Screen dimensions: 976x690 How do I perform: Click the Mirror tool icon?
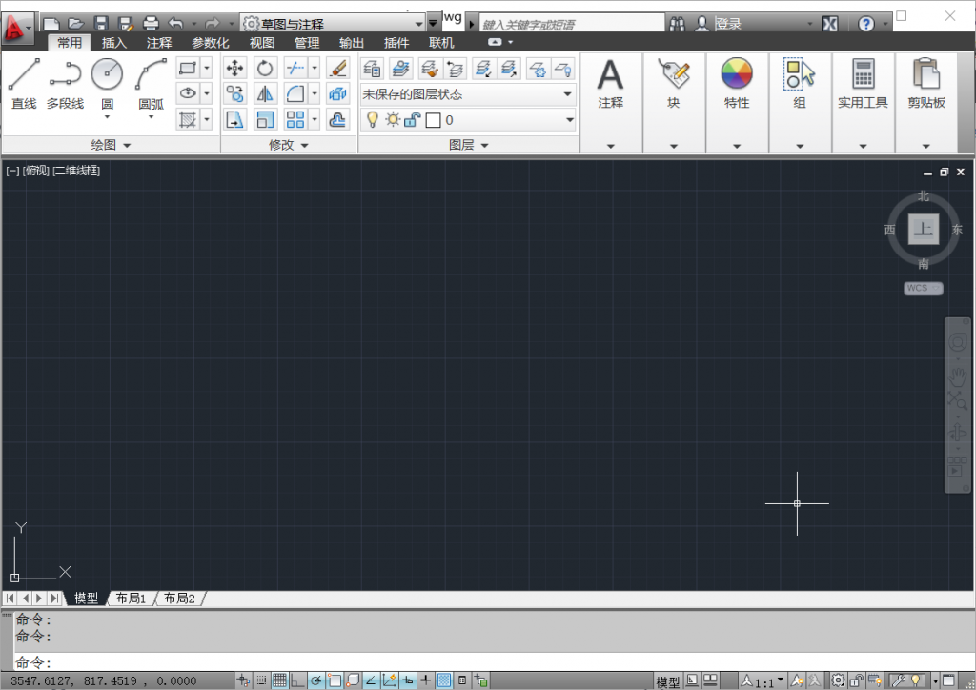pos(265,93)
